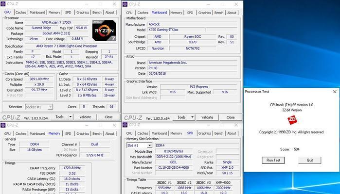Click the Threads count 16 field
The width and height of the screenshot is (340, 194).
pyautogui.click(x=111, y=107)
